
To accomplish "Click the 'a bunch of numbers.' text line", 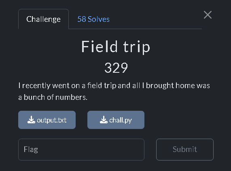I will click(53, 97).
